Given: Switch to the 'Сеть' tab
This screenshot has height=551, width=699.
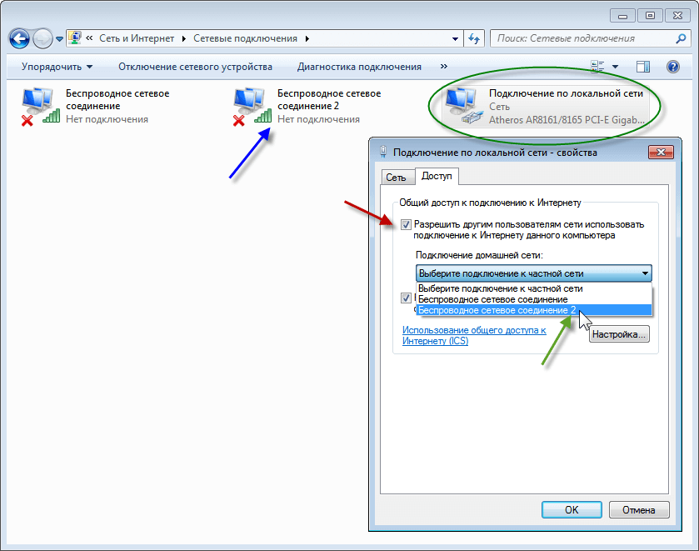Looking at the screenshot, I should click(396, 178).
